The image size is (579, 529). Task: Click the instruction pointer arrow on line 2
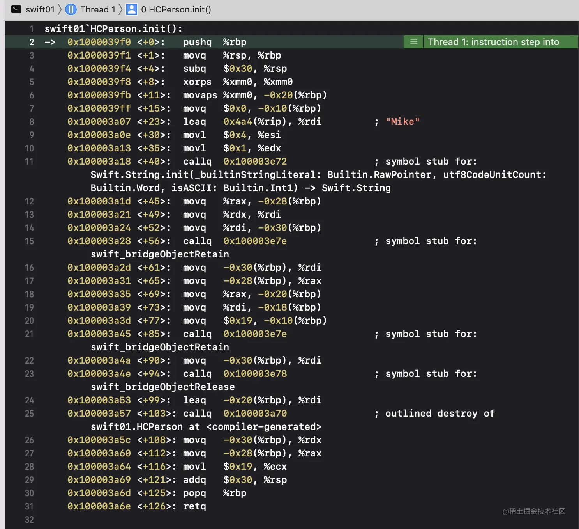click(50, 42)
